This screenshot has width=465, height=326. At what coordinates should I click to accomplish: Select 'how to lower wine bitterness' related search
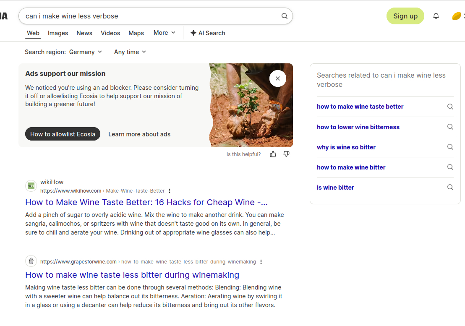click(x=358, y=127)
